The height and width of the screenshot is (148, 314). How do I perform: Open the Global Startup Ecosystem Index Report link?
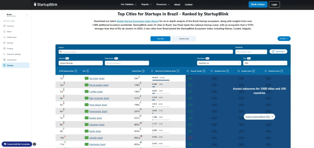[138, 21]
